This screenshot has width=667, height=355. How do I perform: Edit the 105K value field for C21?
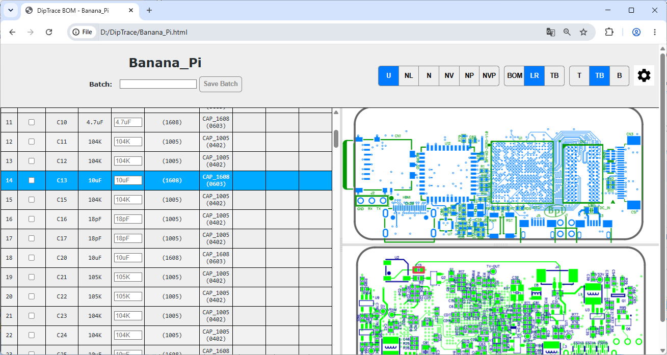click(x=128, y=277)
